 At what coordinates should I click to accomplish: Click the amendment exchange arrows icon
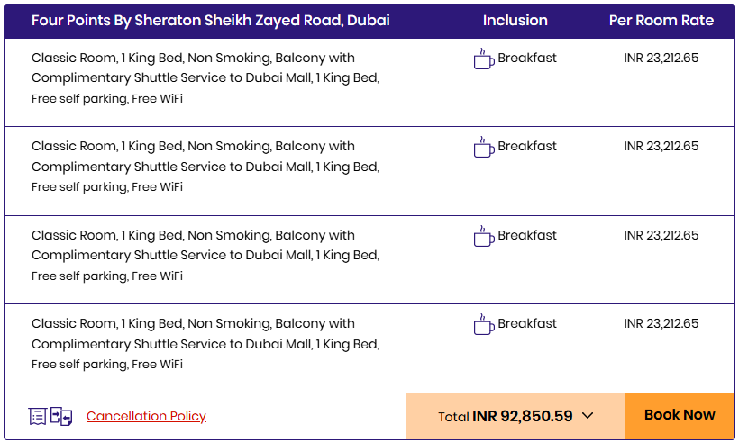point(61,416)
